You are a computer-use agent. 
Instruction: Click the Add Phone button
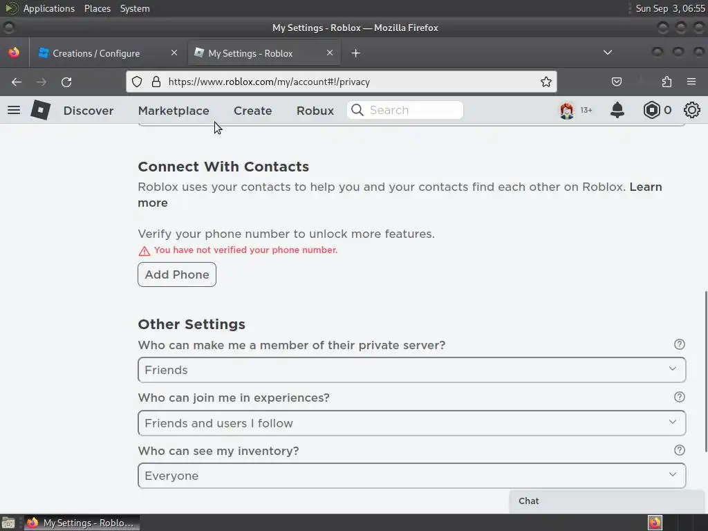point(177,274)
